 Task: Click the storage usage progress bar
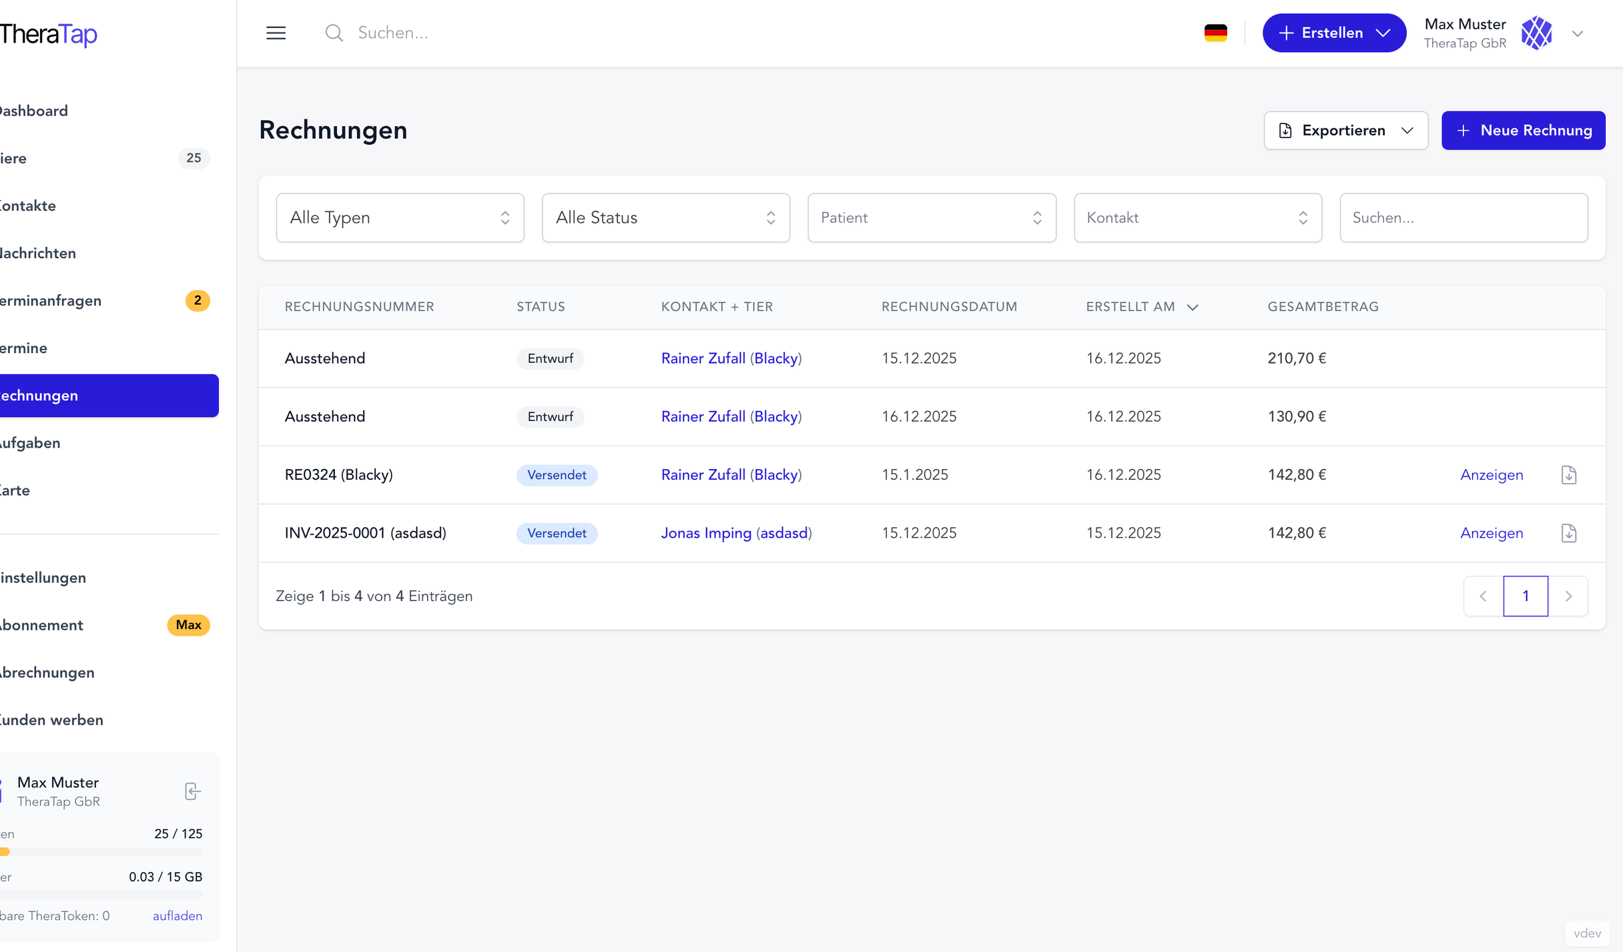pos(100,896)
